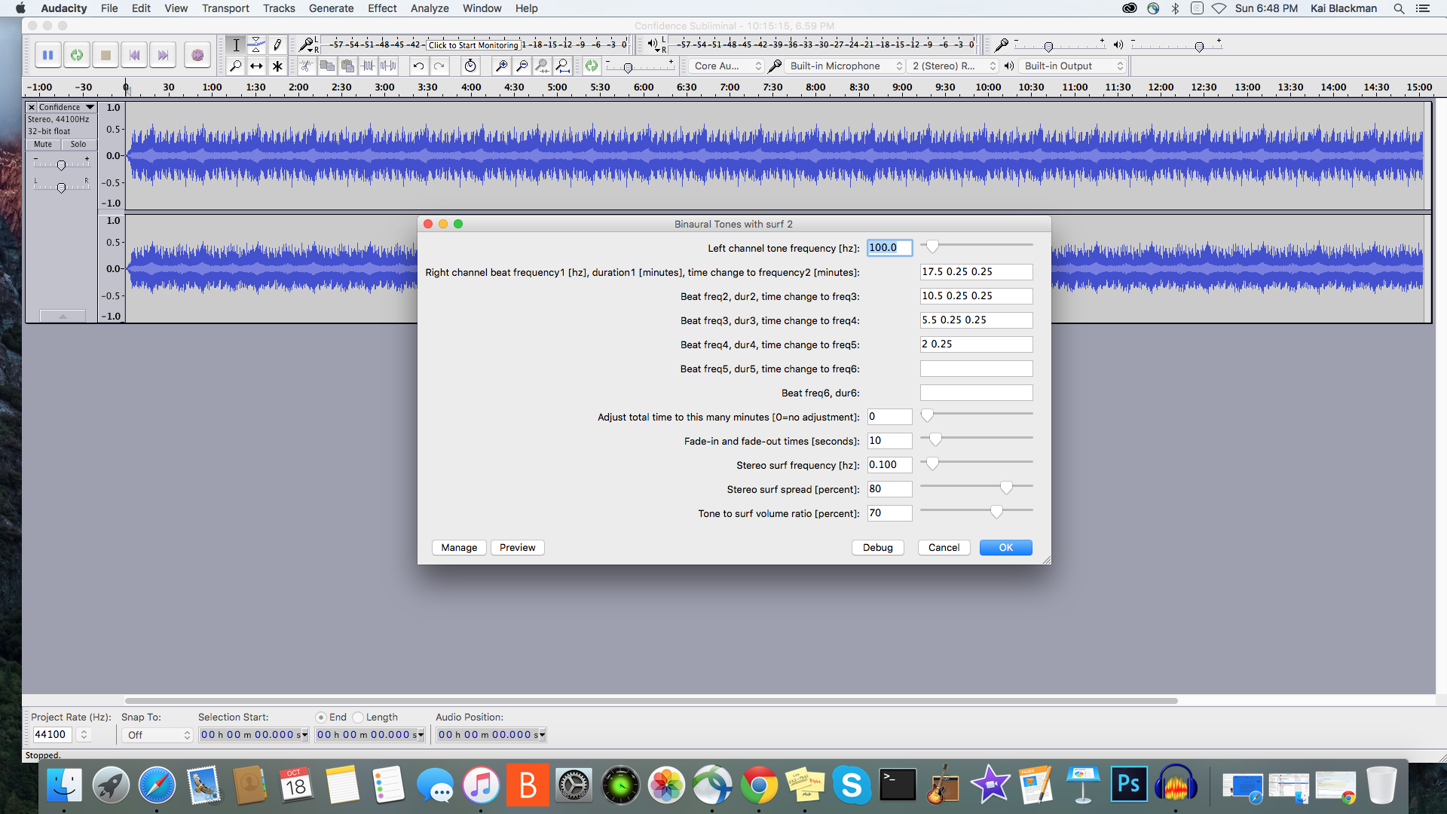Select the Envelope tool
Screen dimensions: 1447x814
coord(256,45)
